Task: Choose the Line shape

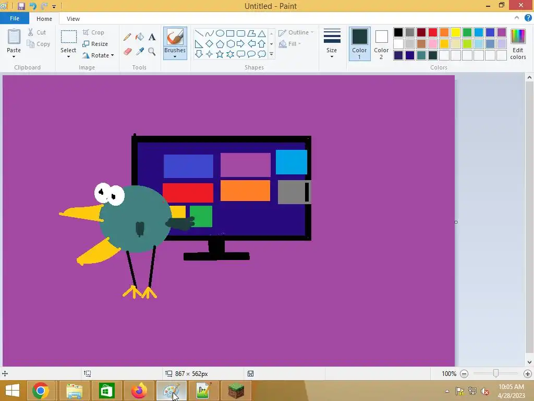Action: tap(199, 33)
